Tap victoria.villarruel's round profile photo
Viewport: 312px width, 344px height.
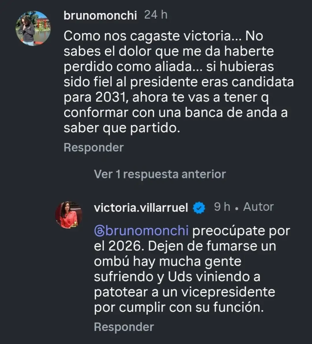[x=69, y=215]
